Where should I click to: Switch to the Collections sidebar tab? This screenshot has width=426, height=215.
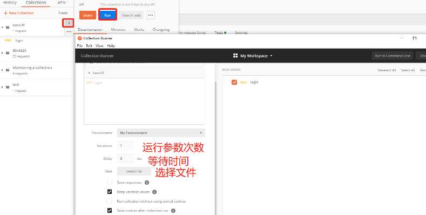click(36, 3)
